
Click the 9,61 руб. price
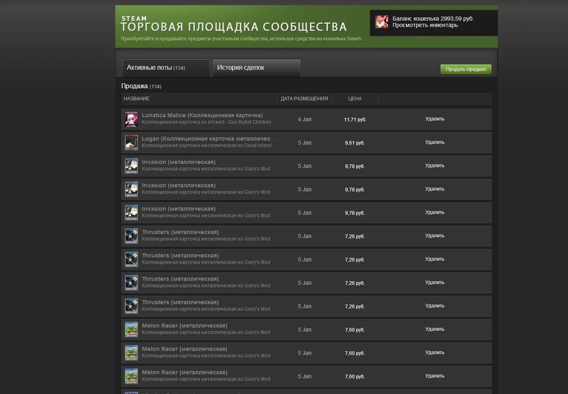tap(355, 143)
